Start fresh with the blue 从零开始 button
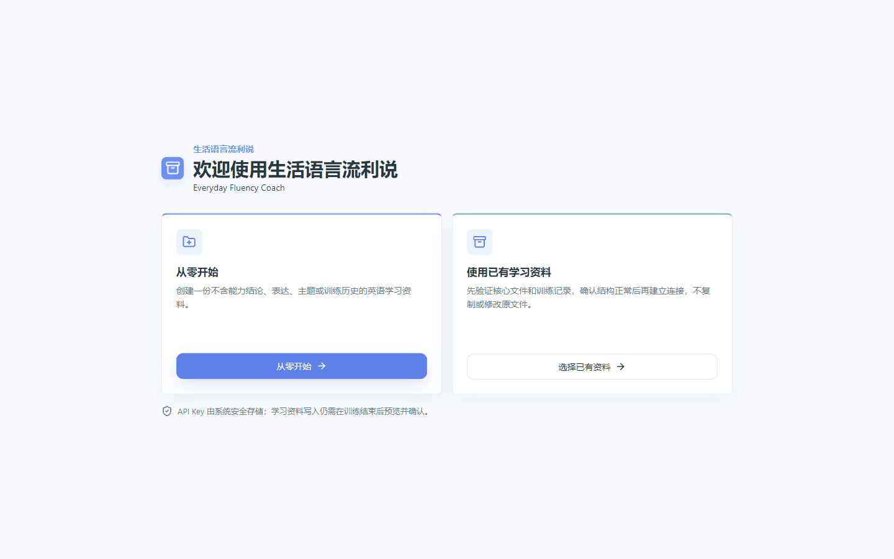 (302, 366)
